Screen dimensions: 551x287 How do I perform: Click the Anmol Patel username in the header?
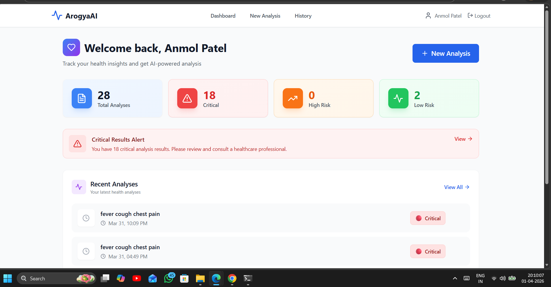click(x=448, y=16)
